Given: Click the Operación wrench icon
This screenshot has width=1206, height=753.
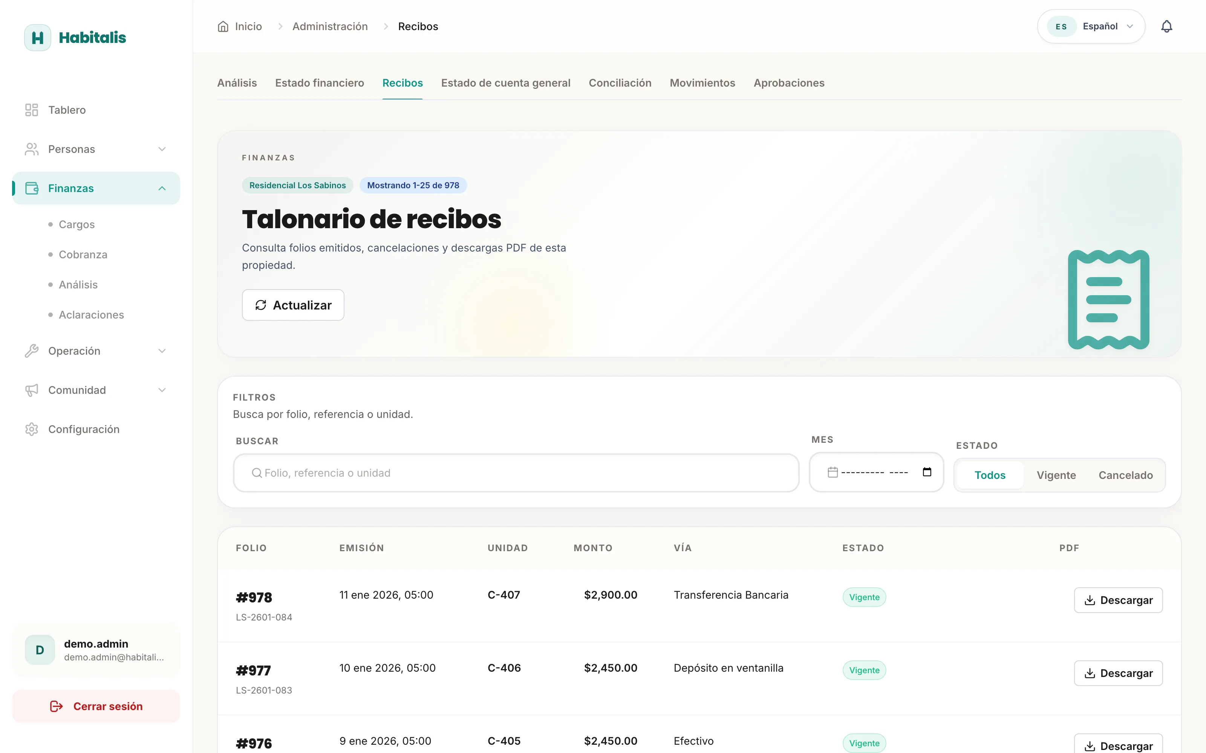Looking at the screenshot, I should [x=31, y=351].
